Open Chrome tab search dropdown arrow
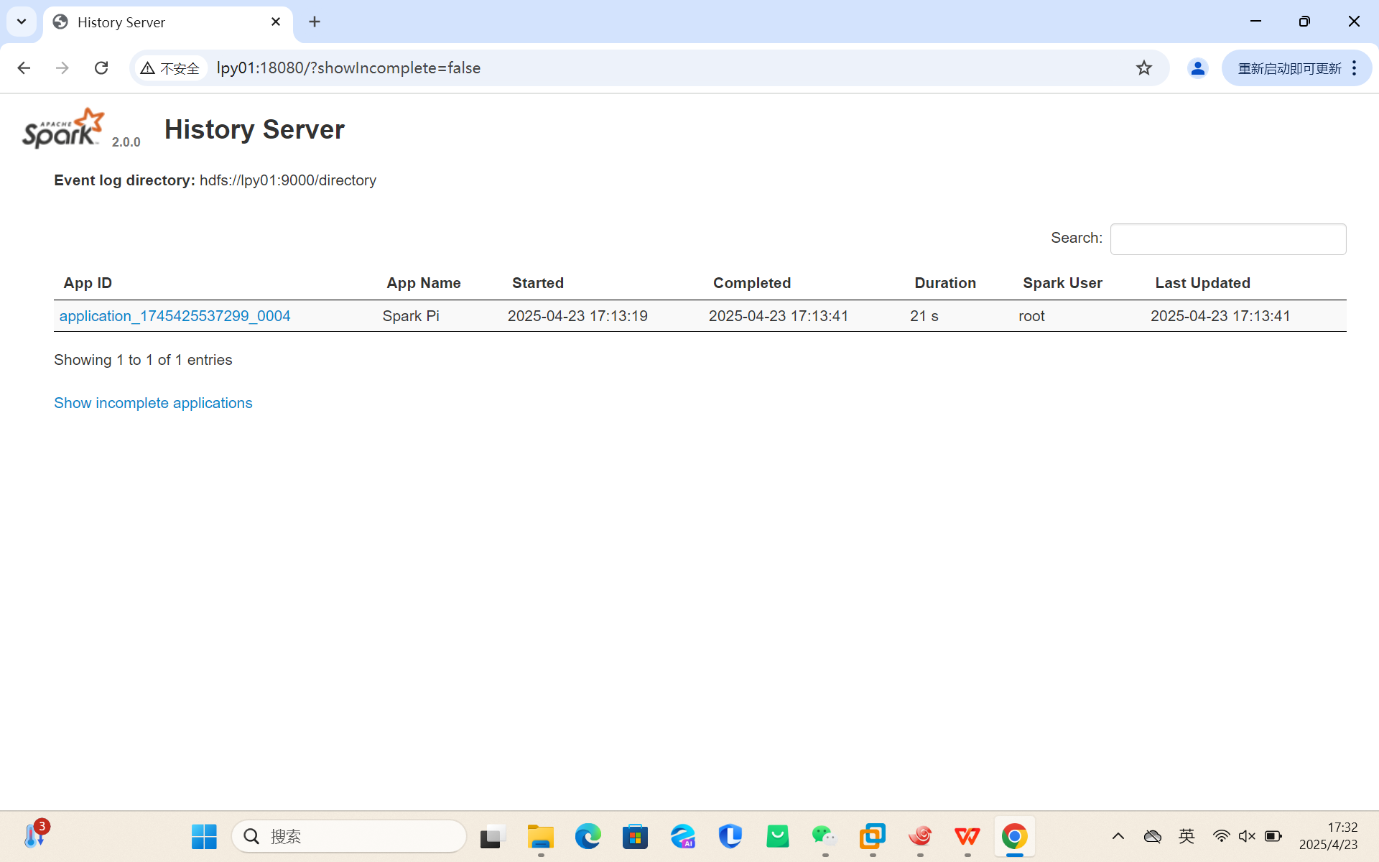1379x862 pixels. pos(22,22)
